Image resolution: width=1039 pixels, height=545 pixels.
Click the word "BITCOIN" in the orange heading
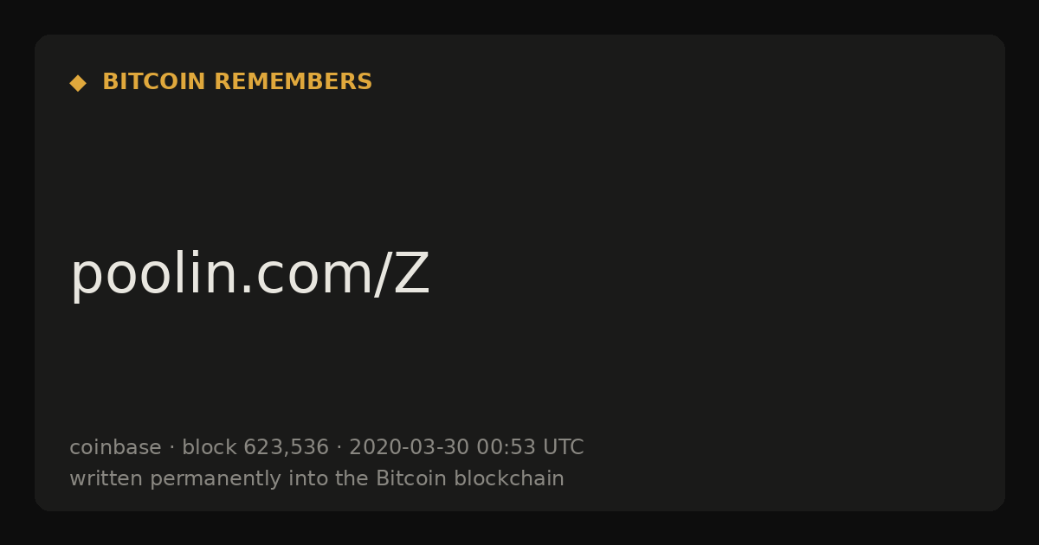(154, 82)
